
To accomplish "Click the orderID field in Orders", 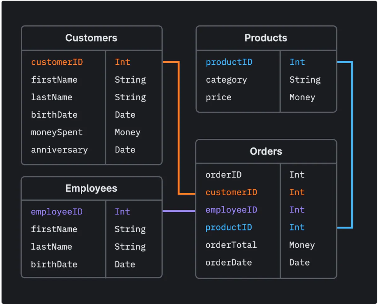I will 223,174.
